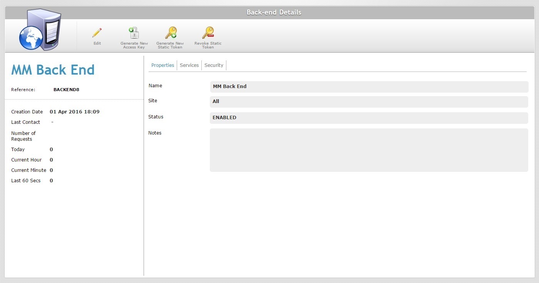The height and width of the screenshot is (283, 539).
Task: Click the Number of Requests label
Action: point(23,136)
